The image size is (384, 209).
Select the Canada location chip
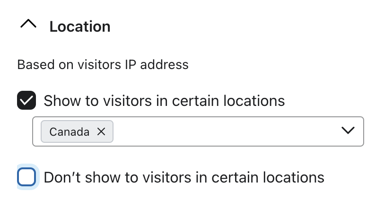pyautogui.click(x=70, y=131)
